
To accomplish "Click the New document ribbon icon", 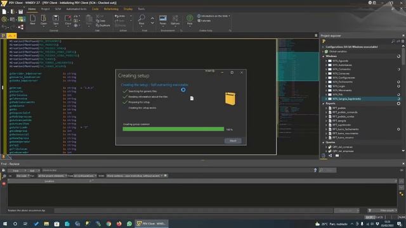I will (32, 18).
